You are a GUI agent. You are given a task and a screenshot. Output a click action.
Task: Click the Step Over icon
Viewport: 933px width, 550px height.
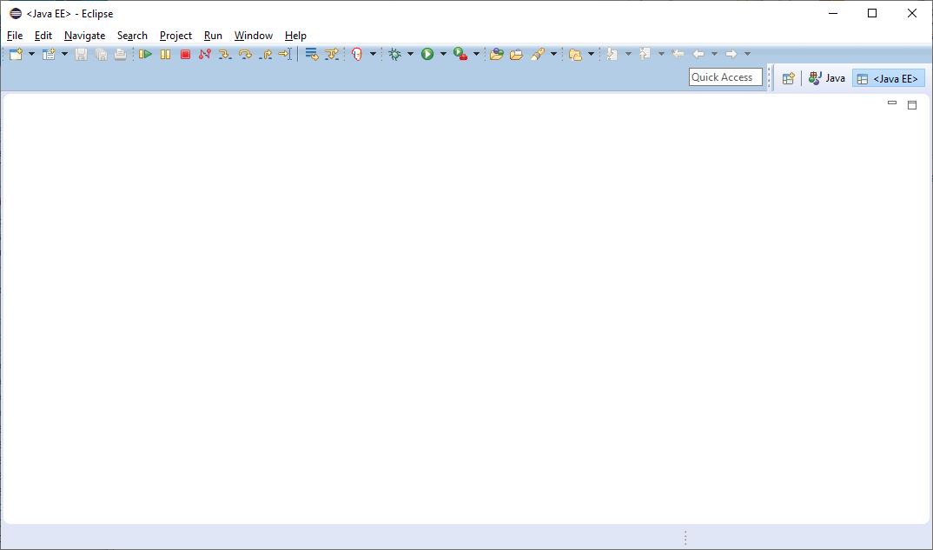click(x=245, y=54)
